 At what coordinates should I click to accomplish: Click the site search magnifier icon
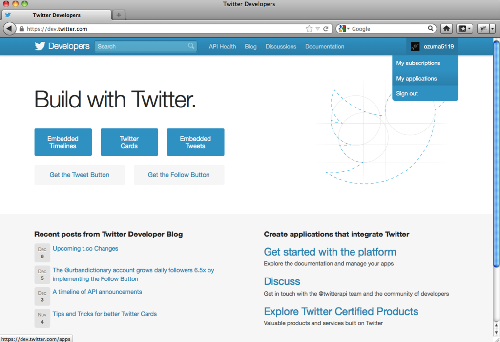[191, 46]
